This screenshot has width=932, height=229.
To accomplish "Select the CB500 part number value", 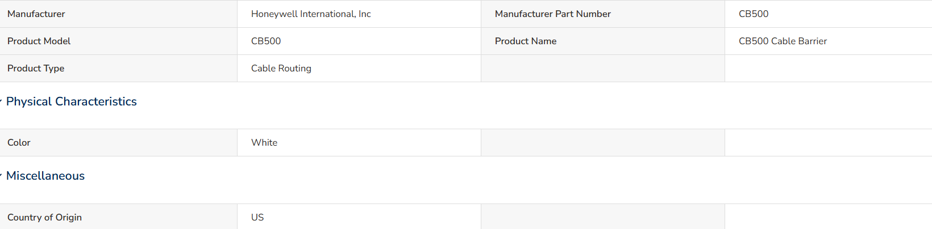I will point(754,14).
